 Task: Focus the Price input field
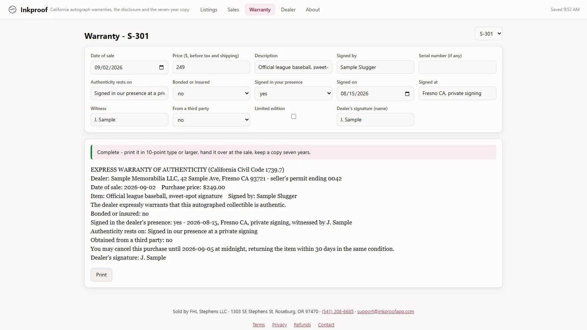[x=211, y=67]
